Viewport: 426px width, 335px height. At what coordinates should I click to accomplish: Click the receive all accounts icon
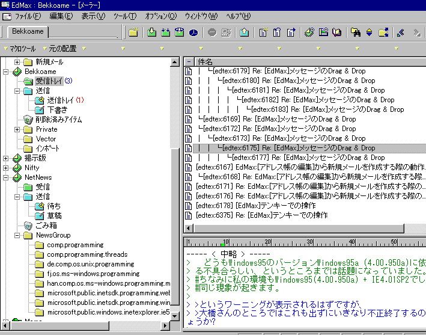[165, 32]
